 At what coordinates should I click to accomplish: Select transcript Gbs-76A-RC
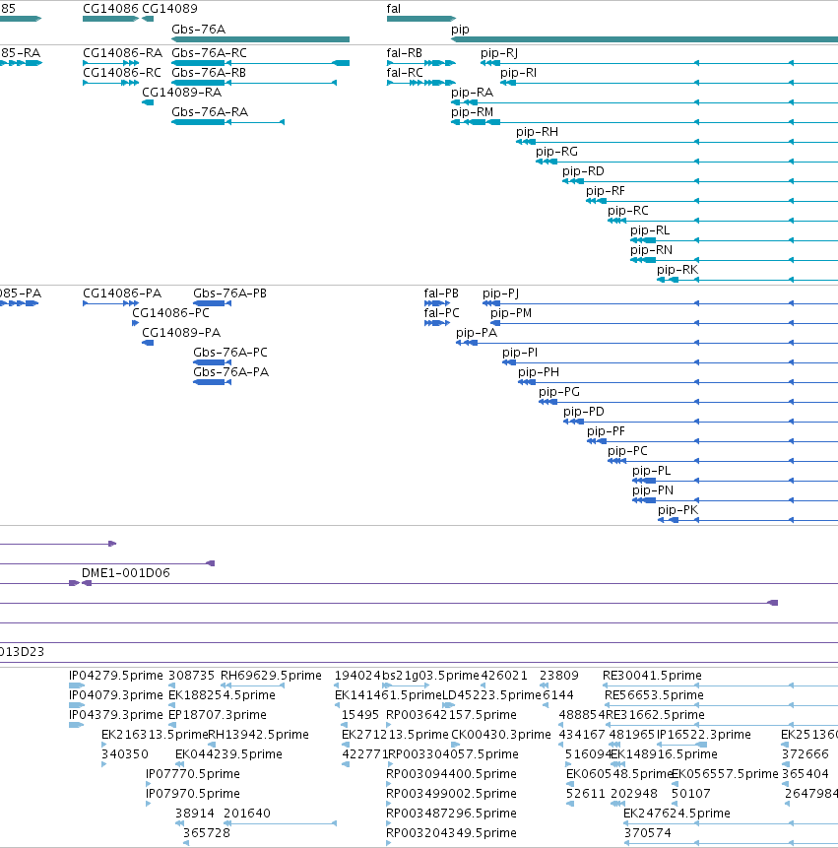click(209, 53)
